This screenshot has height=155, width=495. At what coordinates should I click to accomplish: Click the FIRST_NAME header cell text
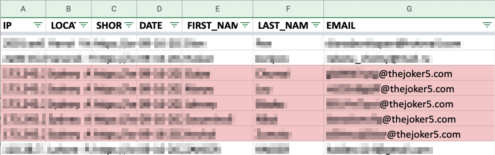[x=213, y=26]
